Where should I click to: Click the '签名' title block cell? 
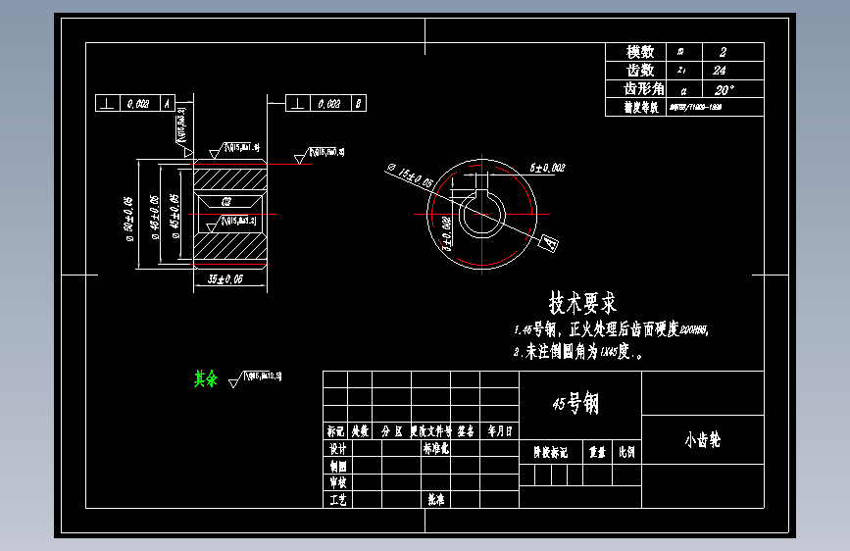465,431
